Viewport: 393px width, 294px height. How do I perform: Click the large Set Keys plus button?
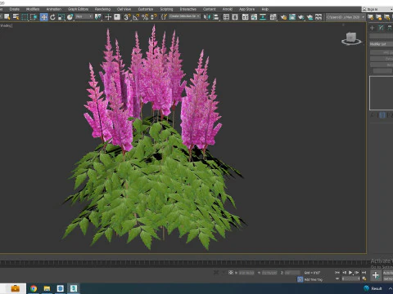(376, 275)
